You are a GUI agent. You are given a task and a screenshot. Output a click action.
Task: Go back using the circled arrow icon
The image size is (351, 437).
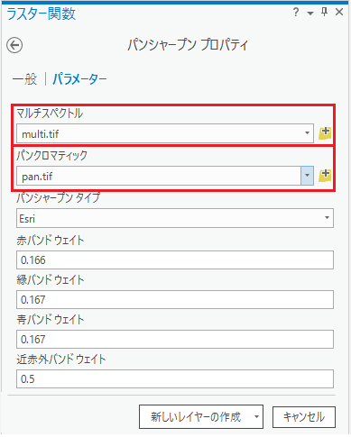coord(14,45)
